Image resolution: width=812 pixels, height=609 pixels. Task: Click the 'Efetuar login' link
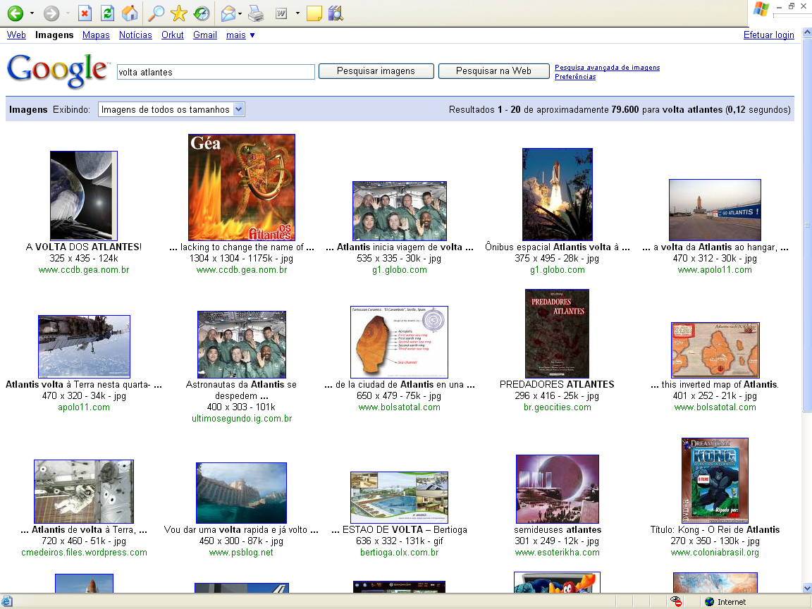[768, 35]
